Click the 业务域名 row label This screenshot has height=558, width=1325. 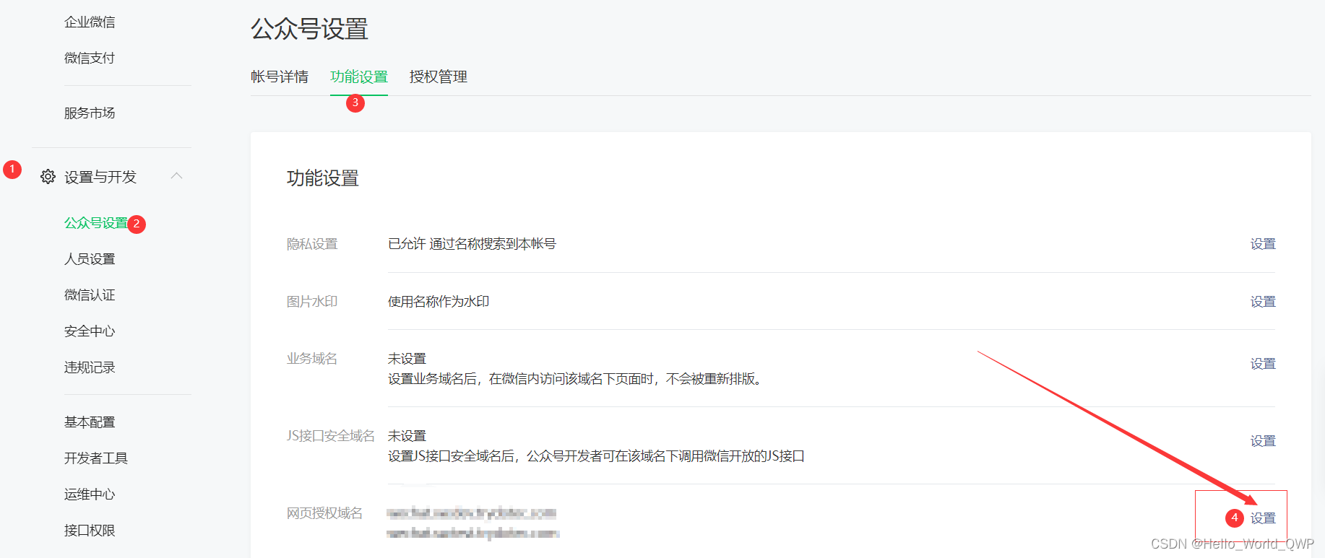[312, 359]
